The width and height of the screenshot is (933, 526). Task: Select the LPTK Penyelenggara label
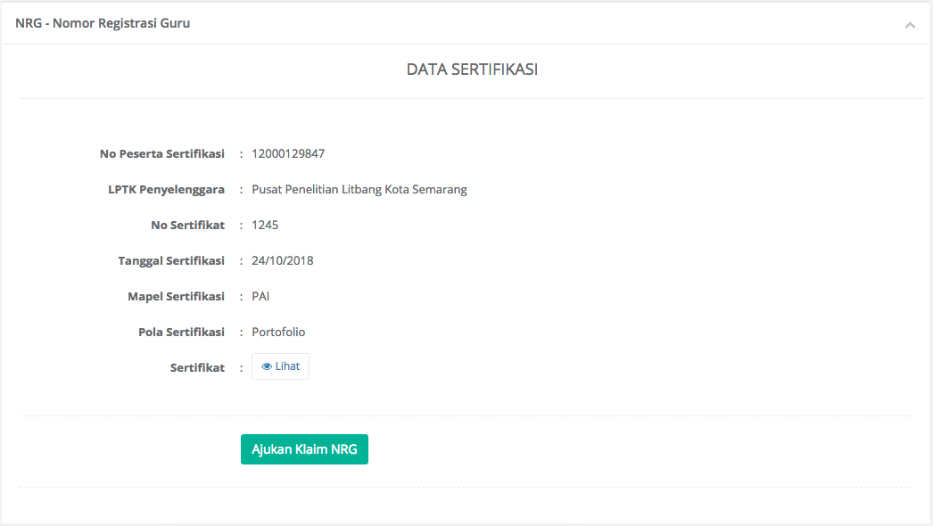point(166,189)
